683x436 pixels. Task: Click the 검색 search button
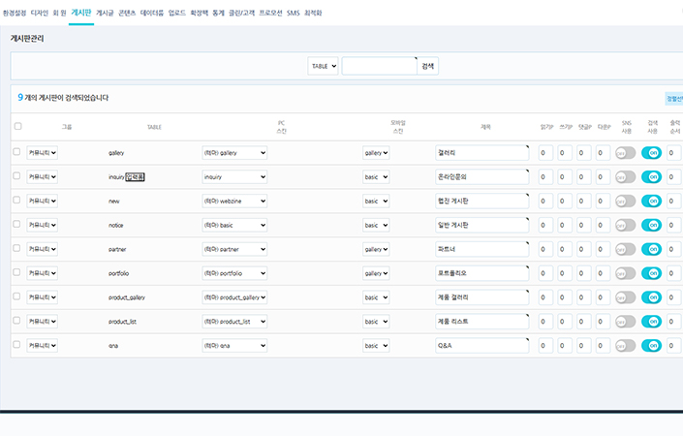pyautogui.click(x=428, y=66)
